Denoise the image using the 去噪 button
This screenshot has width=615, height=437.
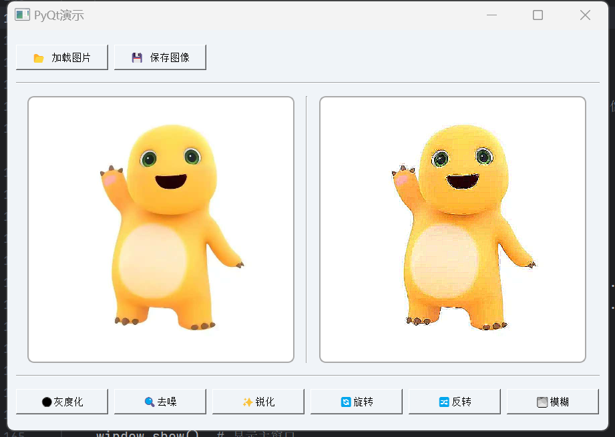click(160, 402)
